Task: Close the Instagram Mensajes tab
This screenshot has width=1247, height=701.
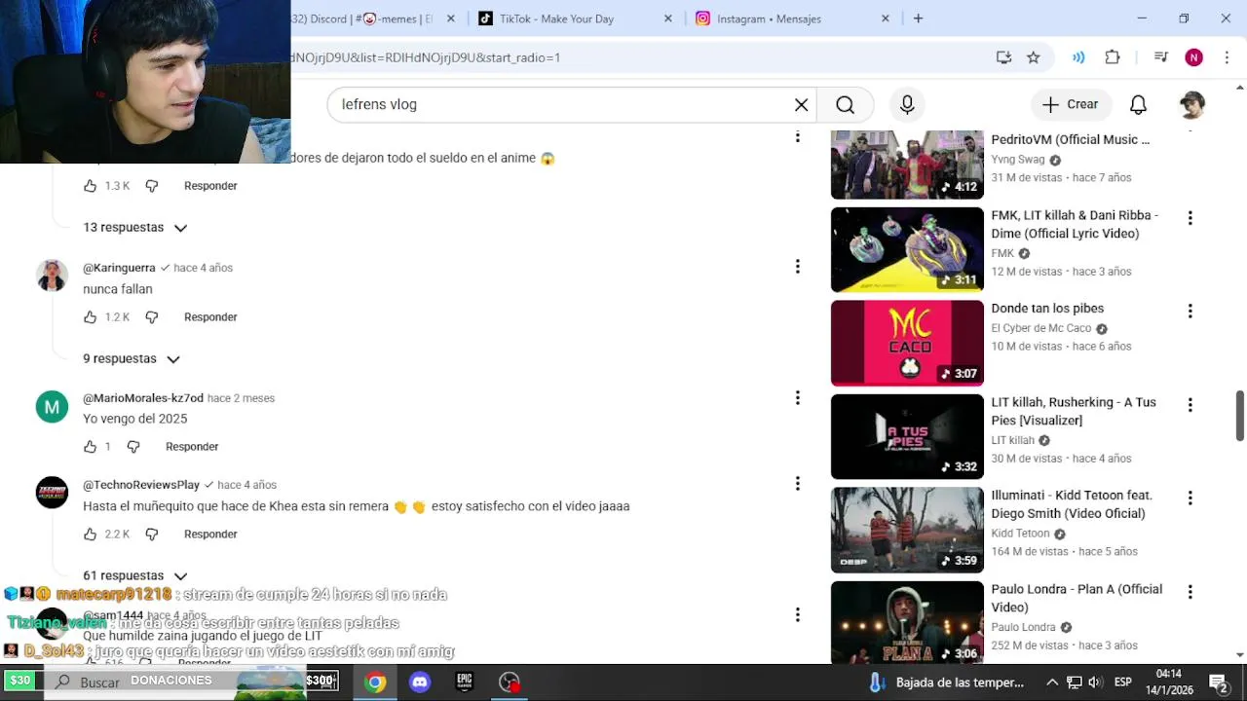Action: pyautogui.click(x=886, y=18)
